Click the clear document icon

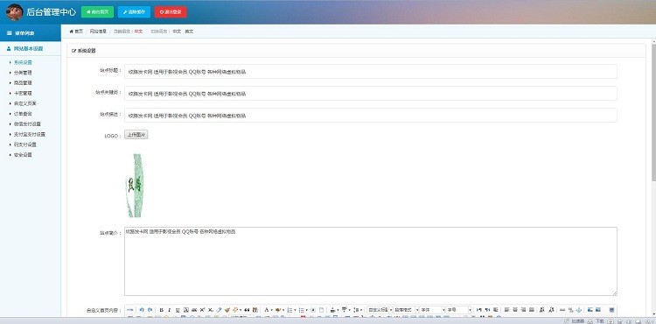pos(321,310)
